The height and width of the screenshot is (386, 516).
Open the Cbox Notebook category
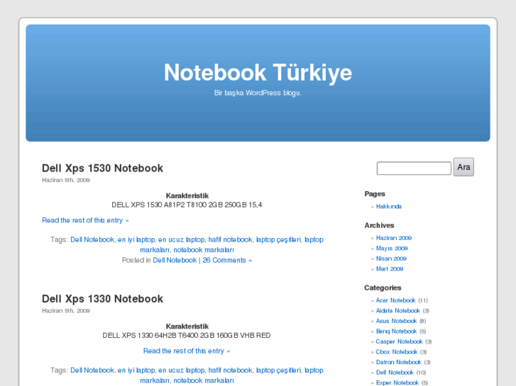click(397, 352)
